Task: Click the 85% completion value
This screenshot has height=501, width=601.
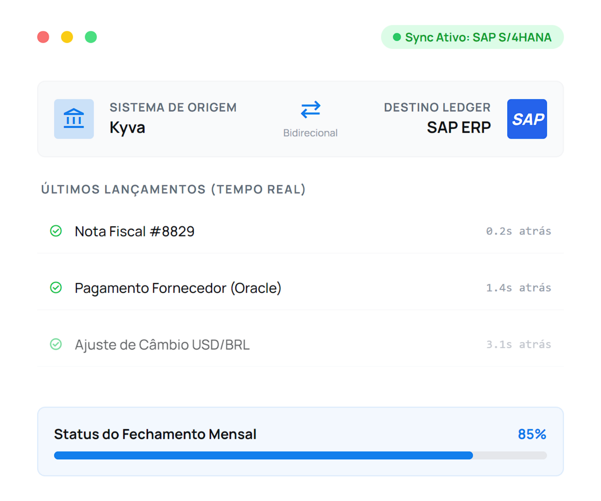Action: click(532, 434)
